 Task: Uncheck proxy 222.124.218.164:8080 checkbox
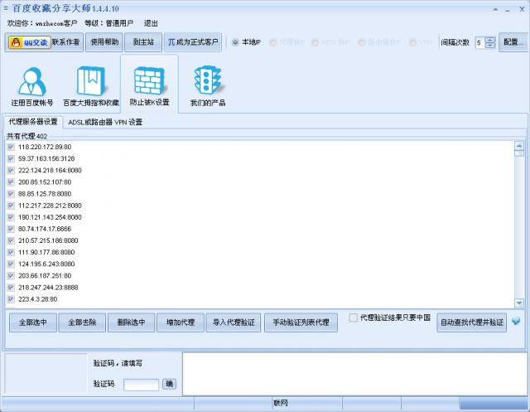click(11, 169)
